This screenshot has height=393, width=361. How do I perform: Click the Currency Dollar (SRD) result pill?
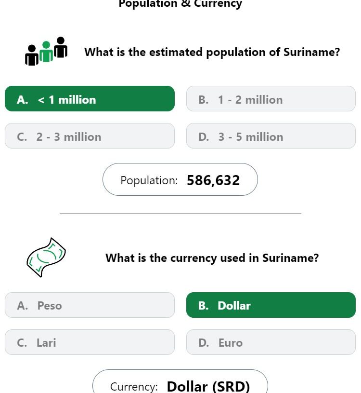click(x=180, y=381)
